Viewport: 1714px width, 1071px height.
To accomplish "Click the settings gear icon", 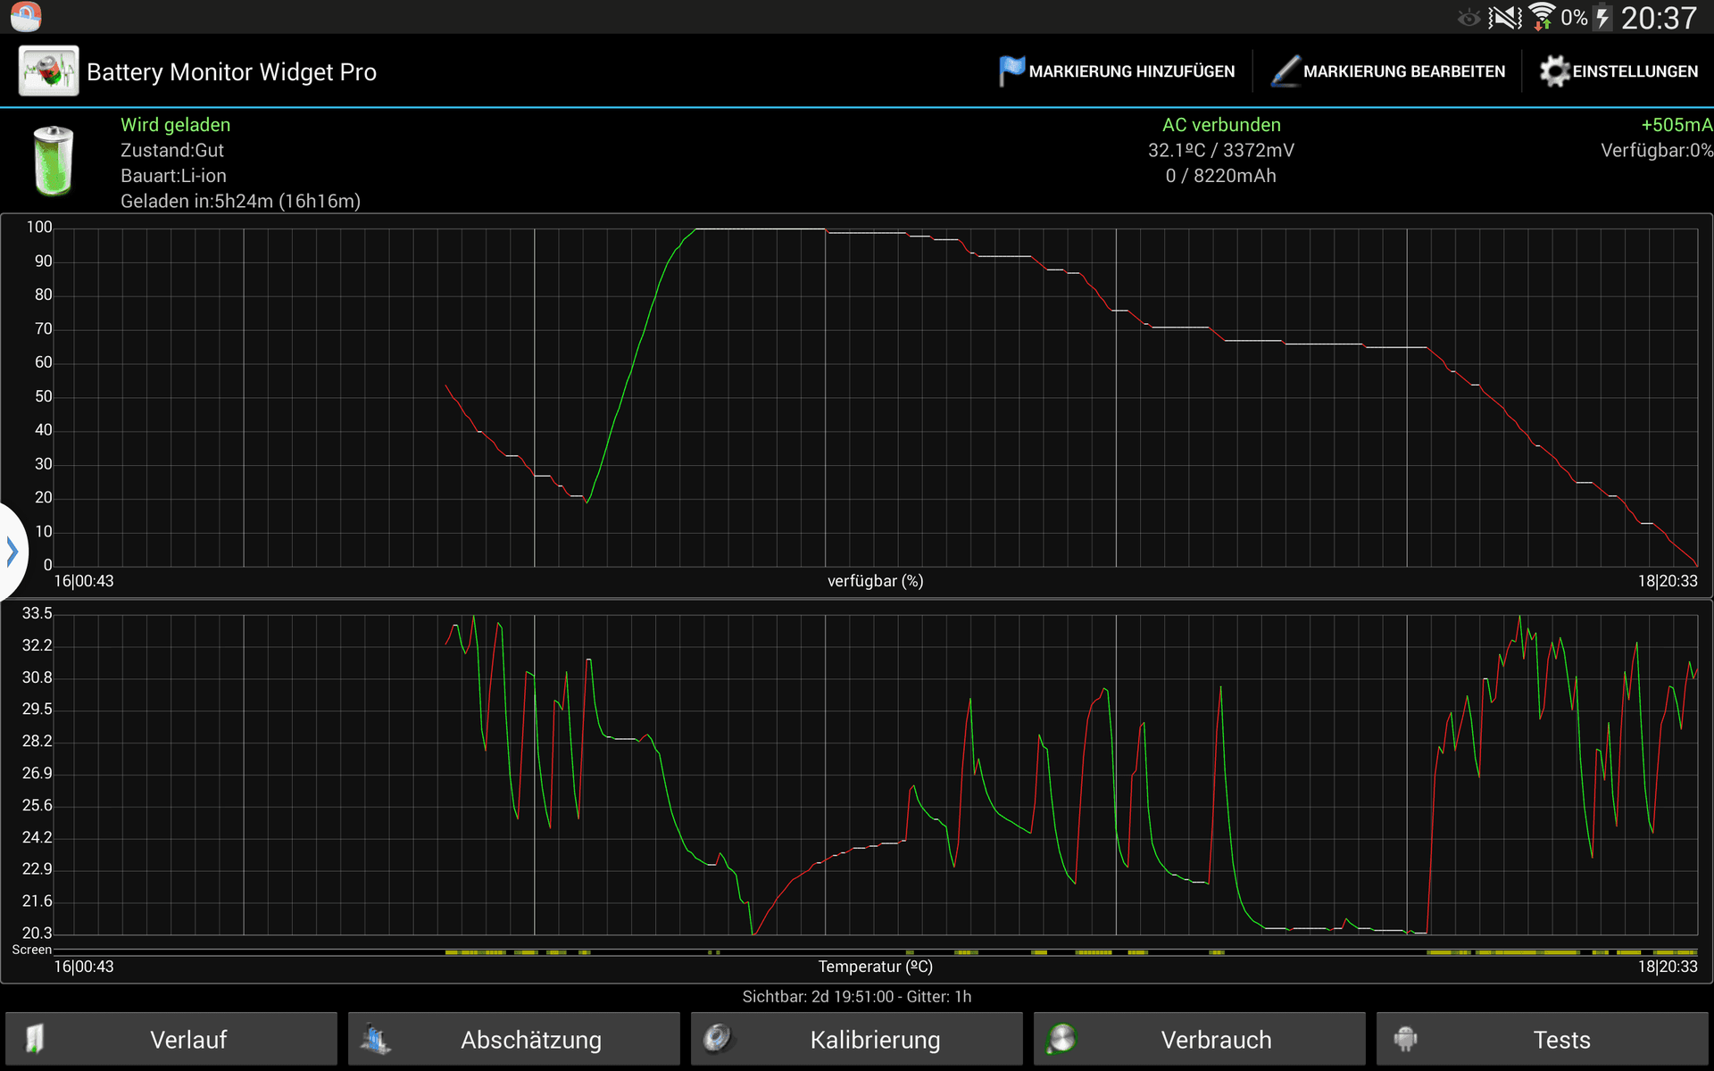I will tap(1554, 71).
